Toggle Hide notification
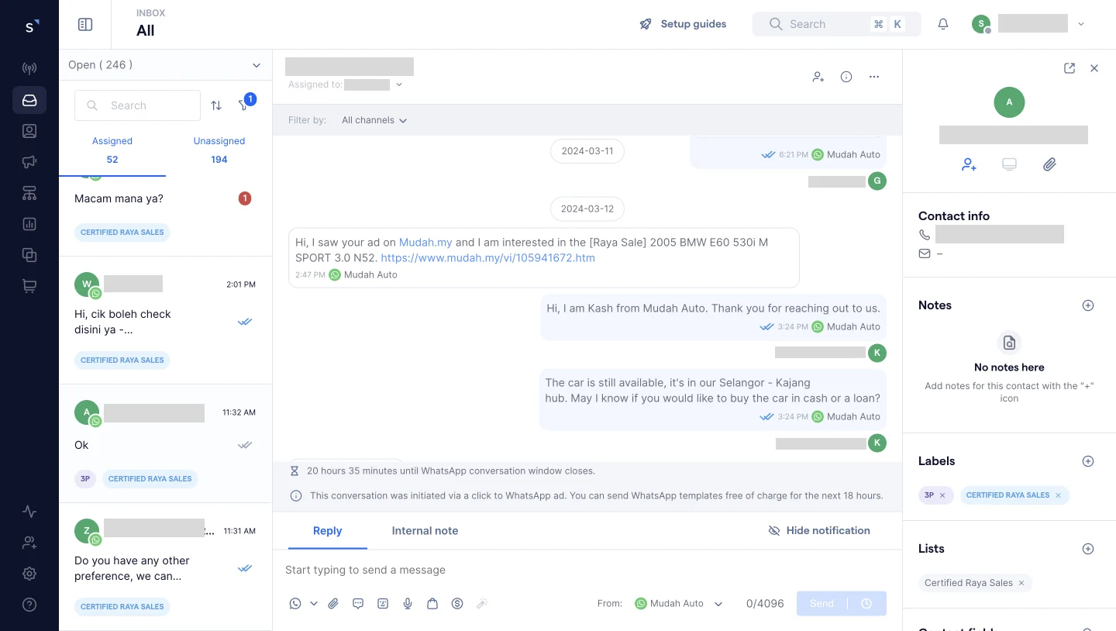This screenshot has height=631, width=1116. pos(819,530)
